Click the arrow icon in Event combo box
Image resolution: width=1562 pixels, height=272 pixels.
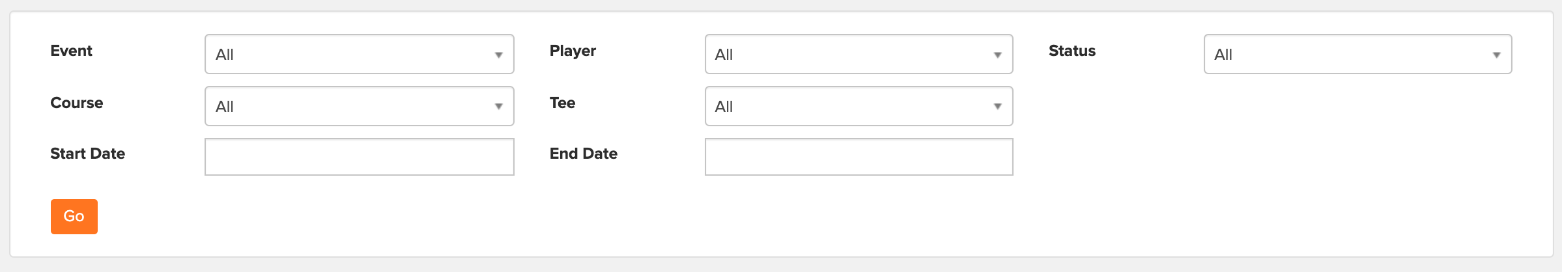pyautogui.click(x=498, y=55)
